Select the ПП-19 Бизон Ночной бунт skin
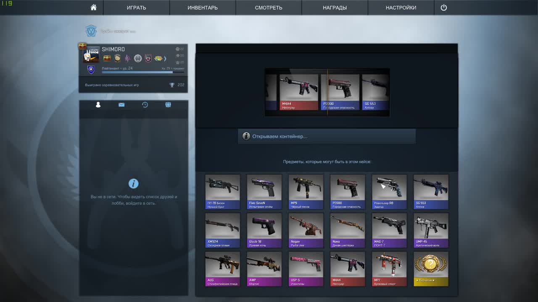Viewport: 538px width, 302px height. click(223, 192)
